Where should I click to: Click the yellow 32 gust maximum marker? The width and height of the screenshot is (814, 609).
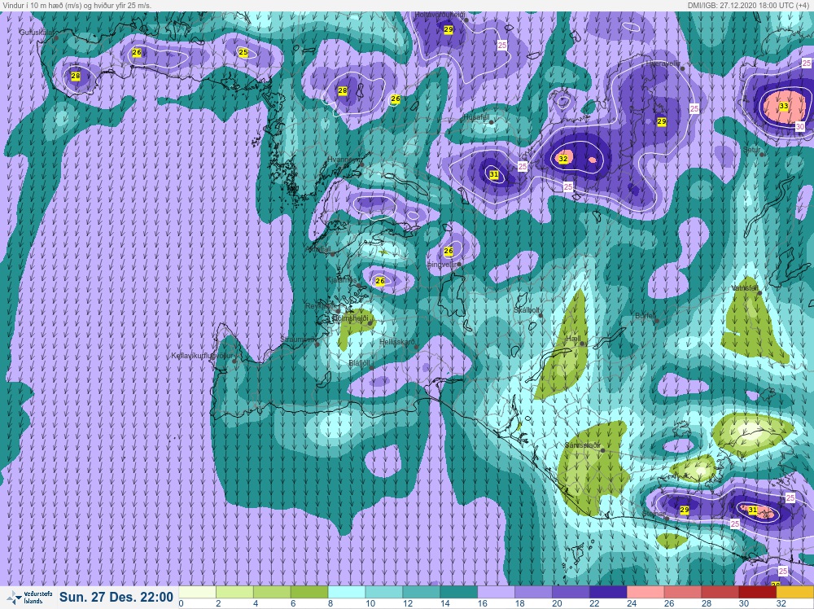562,159
